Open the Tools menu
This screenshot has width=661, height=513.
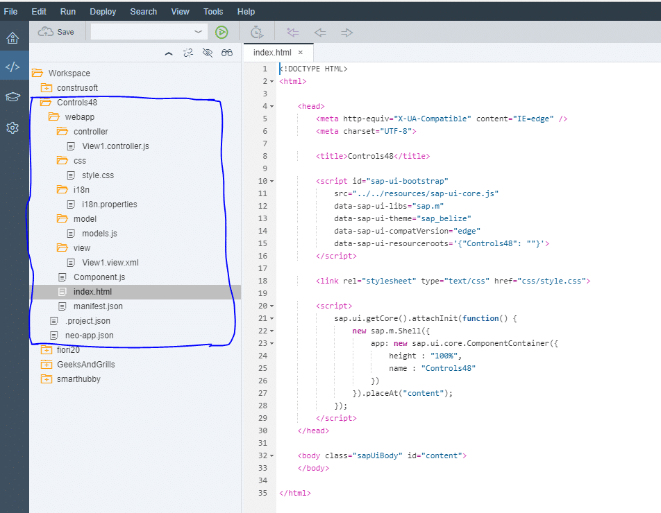click(213, 12)
